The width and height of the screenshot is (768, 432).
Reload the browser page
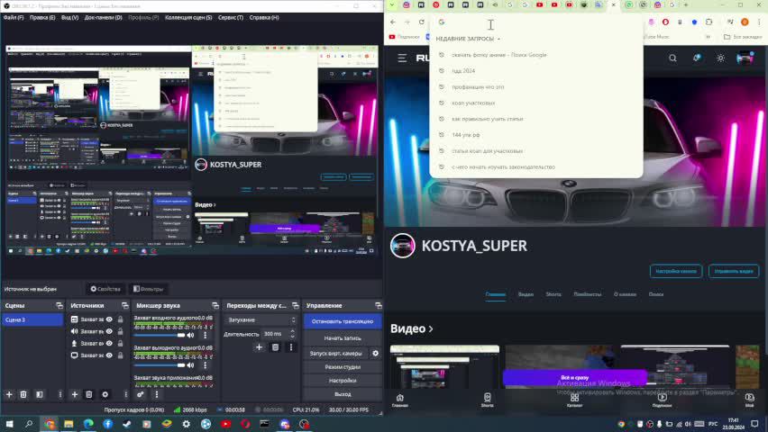click(x=422, y=22)
